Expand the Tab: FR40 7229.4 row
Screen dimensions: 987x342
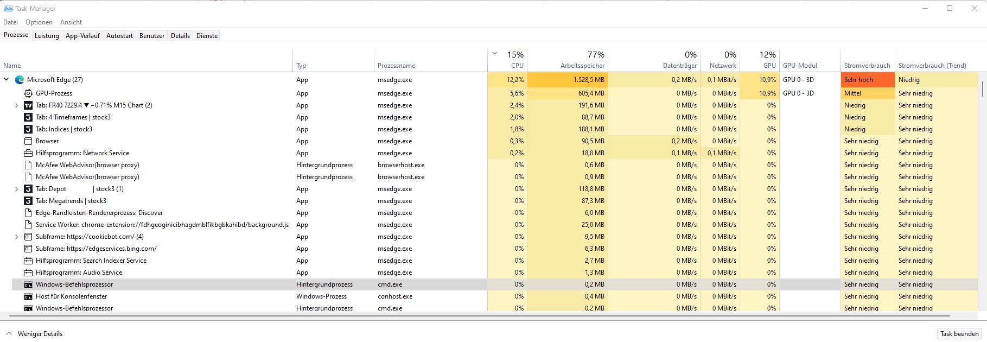[x=16, y=105]
